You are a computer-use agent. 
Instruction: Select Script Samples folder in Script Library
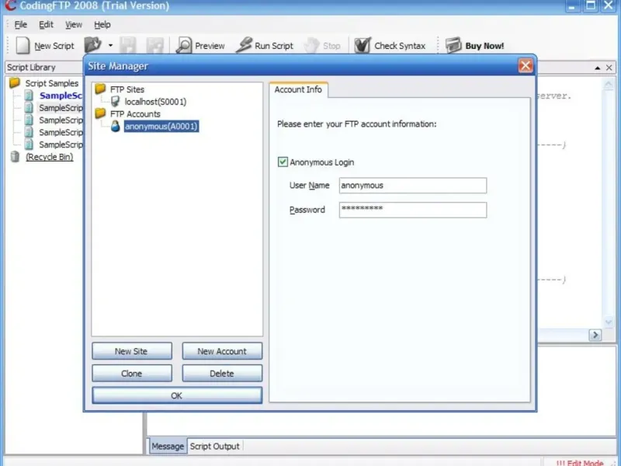pyautogui.click(x=52, y=83)
